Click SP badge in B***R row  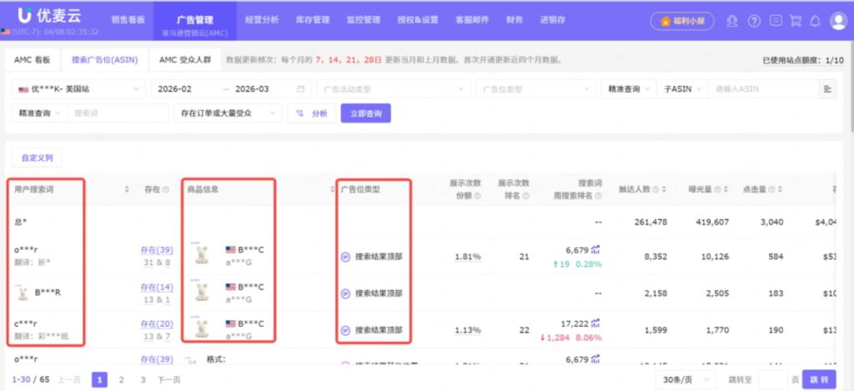345,293
